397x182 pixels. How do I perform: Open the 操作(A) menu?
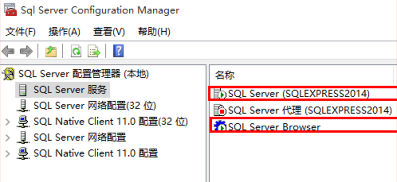[x=64, y=32]
